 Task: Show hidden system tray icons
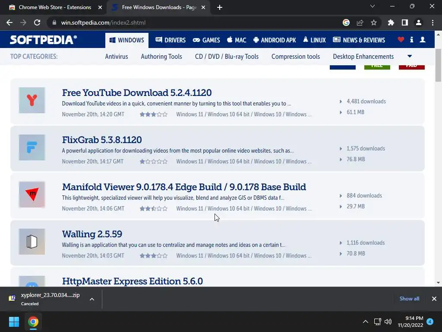pyautogui.click(x=365, y=322)
